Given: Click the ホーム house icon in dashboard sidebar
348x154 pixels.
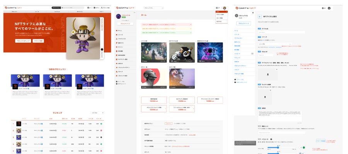Looking at the screenshot, I should pos(116,31).
